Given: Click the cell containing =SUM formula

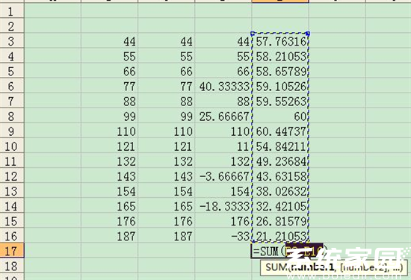Looking at the screenshot, I should [280, 251].
